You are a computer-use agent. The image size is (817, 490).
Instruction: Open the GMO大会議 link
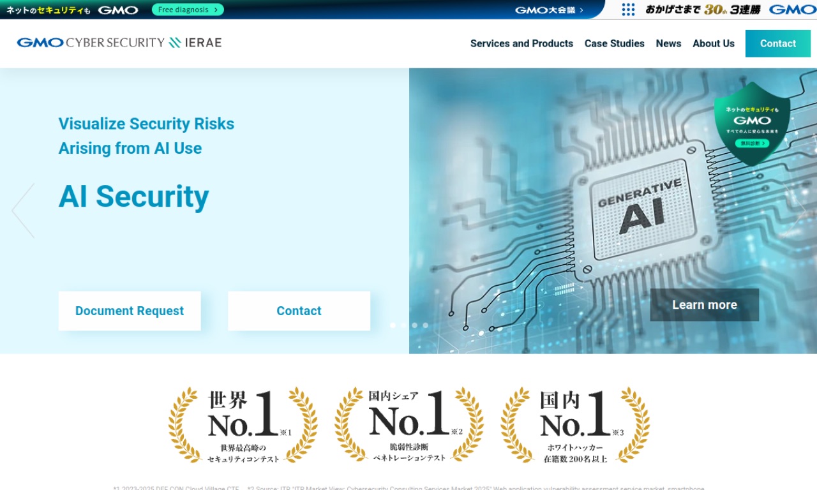pos(549,10)
